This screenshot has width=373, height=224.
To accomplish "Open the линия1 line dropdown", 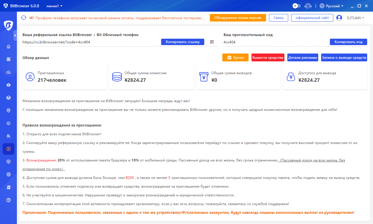I will pyautogui.click(x=54, y=6).
